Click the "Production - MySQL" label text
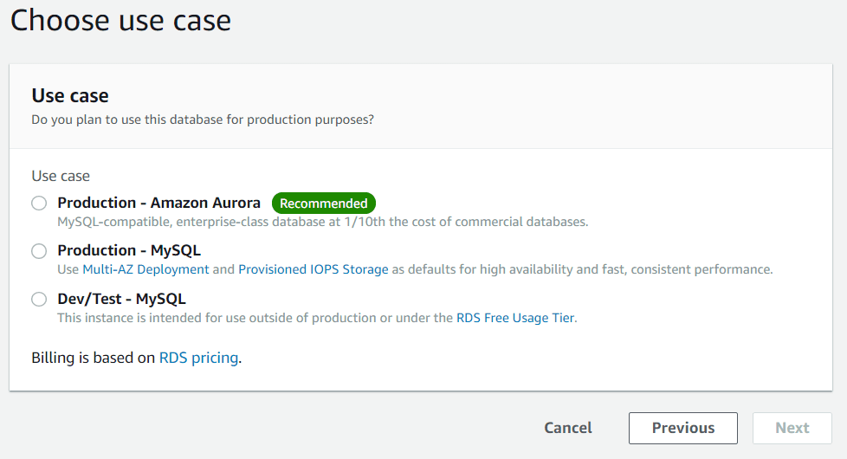 (x=129, y=250)
